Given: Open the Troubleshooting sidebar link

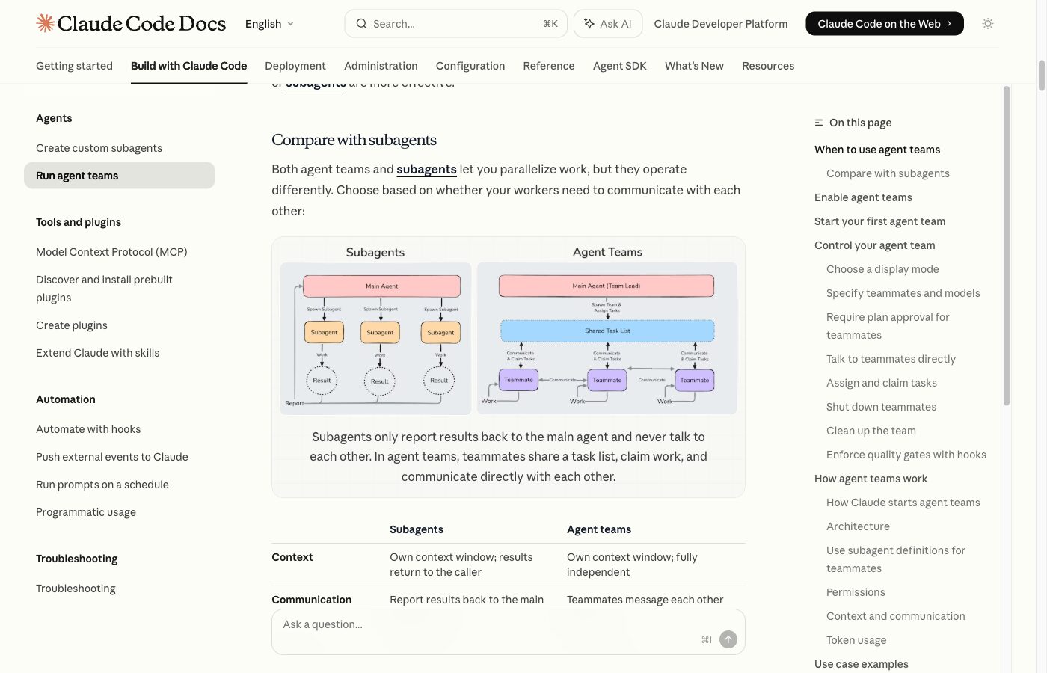Looking at the screenshot, I should [x=76, y=589].
